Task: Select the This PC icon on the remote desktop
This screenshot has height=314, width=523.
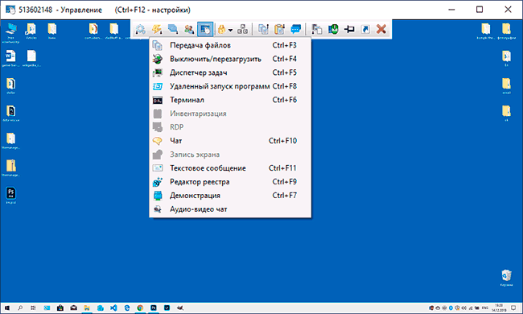Action: pyautogui.click(x=10, y=33)
